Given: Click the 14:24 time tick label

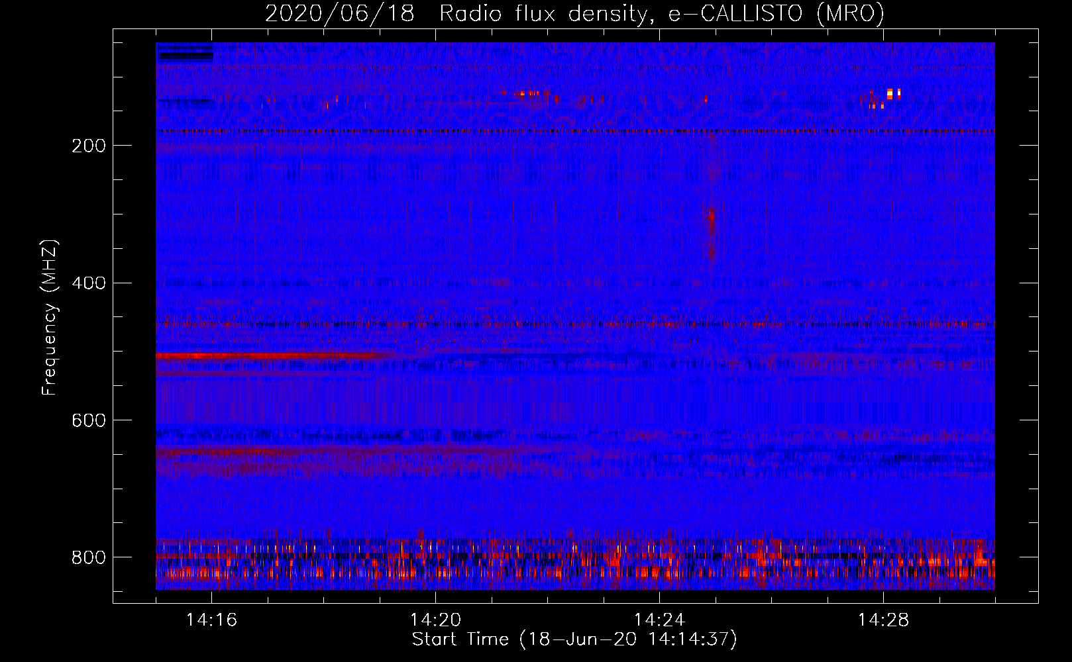Looking at the screenshot, I should coord(659,620).
